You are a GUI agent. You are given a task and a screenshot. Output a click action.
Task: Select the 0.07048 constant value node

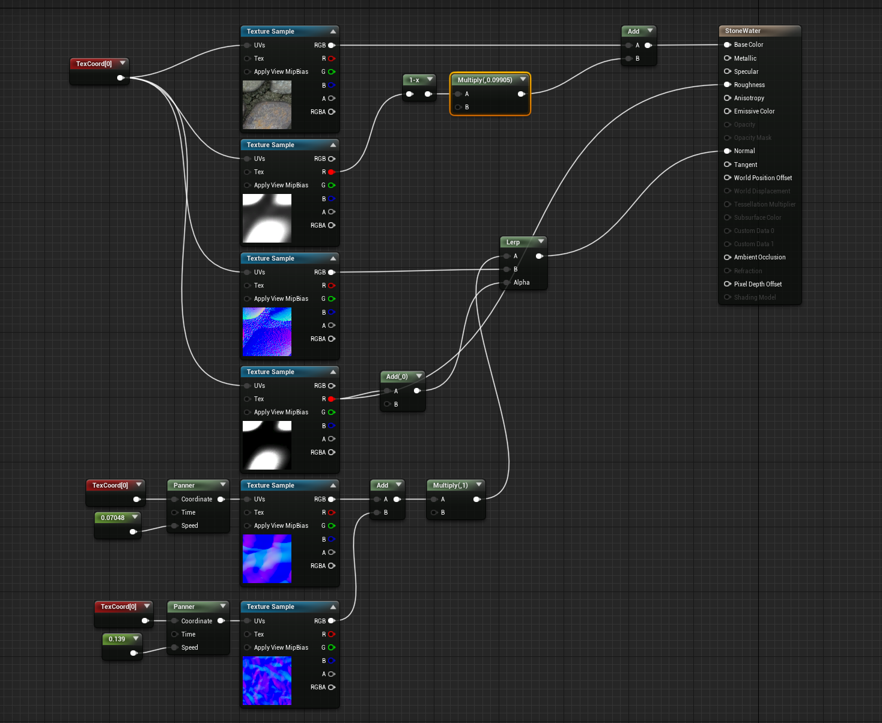pyautogui.click(x=117, y=517)
